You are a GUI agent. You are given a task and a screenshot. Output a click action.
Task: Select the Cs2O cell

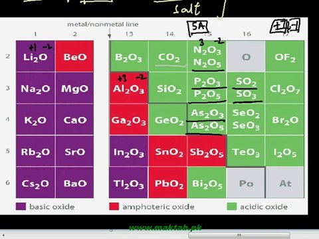[x=35, y=183]
